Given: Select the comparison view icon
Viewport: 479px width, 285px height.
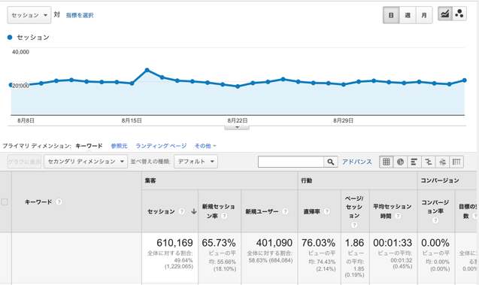Looking at the screenshot, I should (429, 162).
